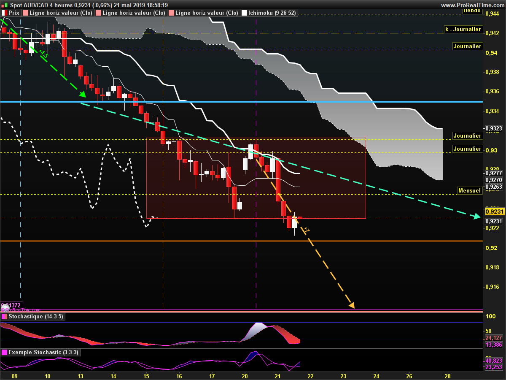Screen dimensions: 506x380
Task: Click the red-white Prix legend color swatch
Action: click(x=4, y=13)
